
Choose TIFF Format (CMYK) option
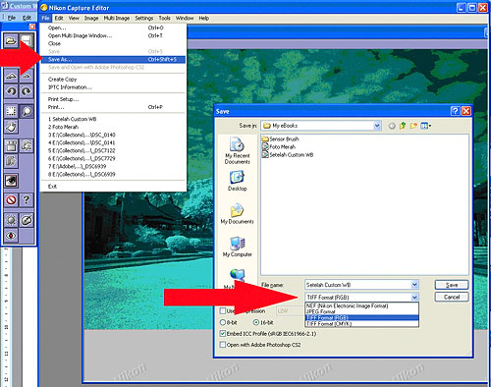point(361,323)
